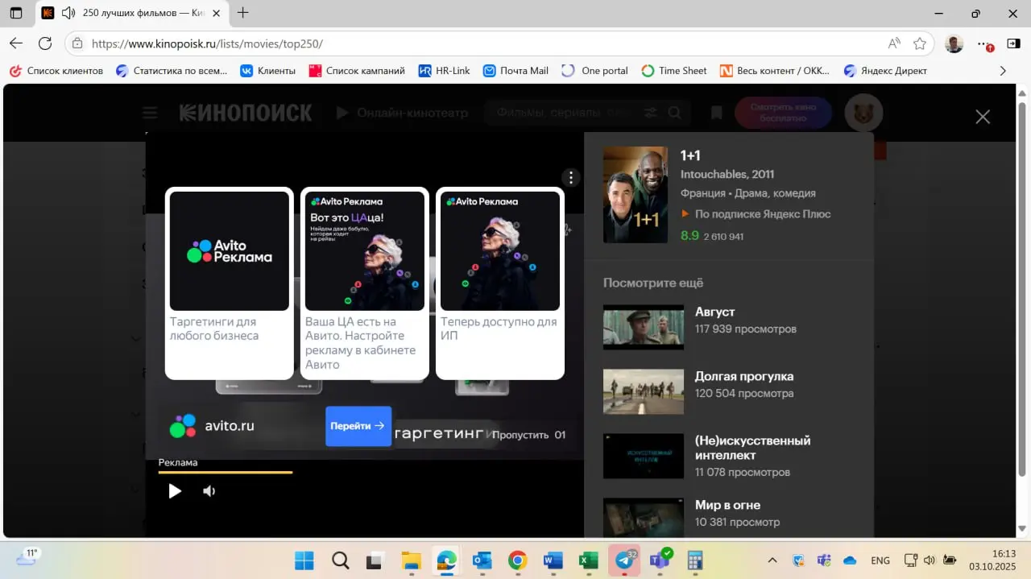
Task: Click the ad progress bar under Реклама
Action: tap(226, 472)
